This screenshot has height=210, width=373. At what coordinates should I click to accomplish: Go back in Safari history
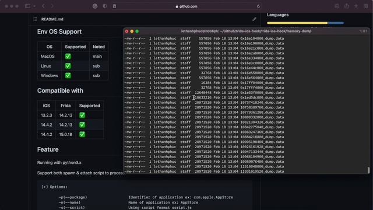click(43, 6)
